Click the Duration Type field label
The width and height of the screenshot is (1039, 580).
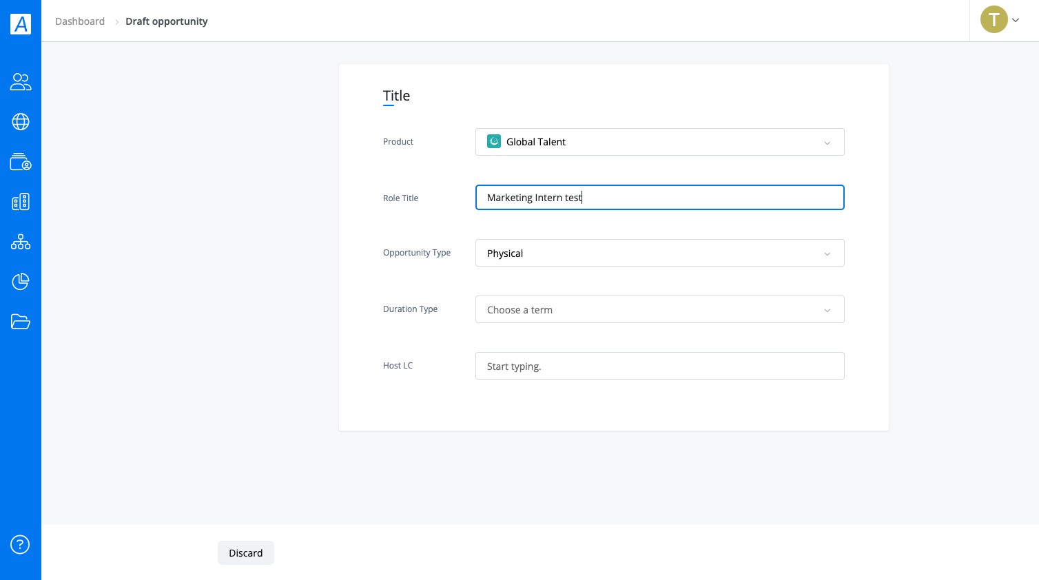tap(410, 309)
